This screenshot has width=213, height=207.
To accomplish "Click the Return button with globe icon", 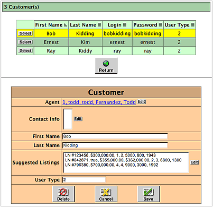I will click(106, 66).
